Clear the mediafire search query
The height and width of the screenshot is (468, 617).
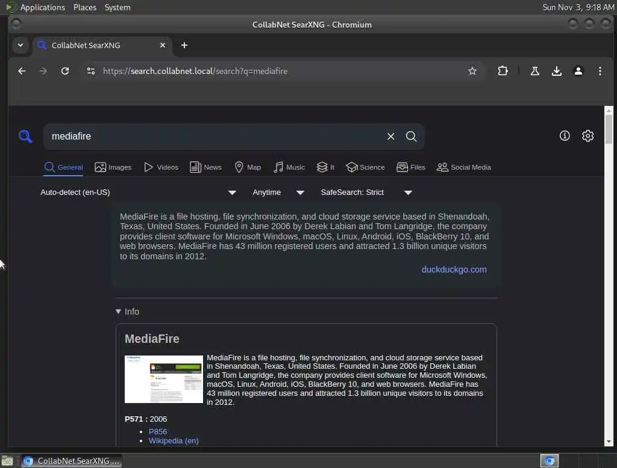click(x=390, y=137)
